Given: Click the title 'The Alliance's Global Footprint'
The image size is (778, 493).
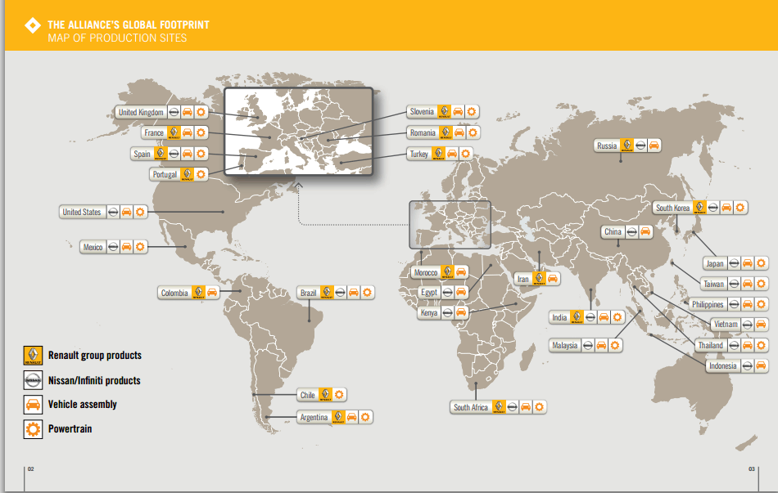Looking at the screenshot, I should click(x=129, y=25).
